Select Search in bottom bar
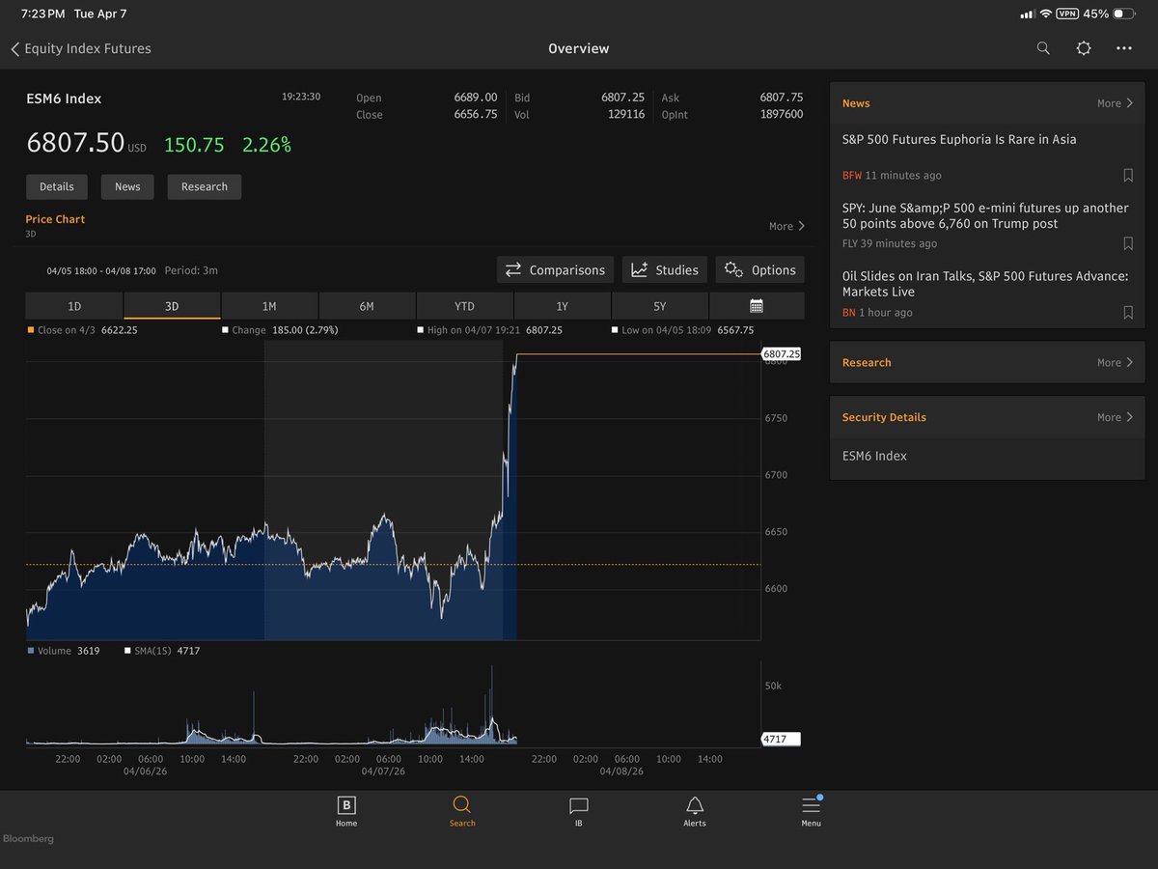The width and height of the screenshot is (1158, 869). pos(462,811)
